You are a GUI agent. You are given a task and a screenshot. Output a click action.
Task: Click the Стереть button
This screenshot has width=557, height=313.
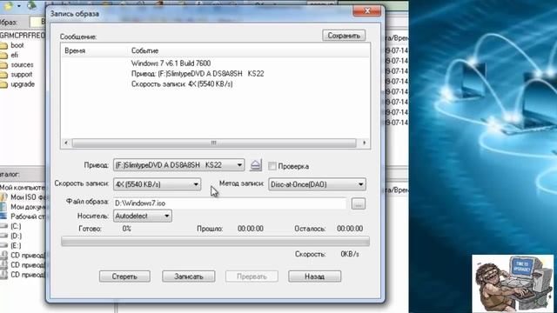124,276
